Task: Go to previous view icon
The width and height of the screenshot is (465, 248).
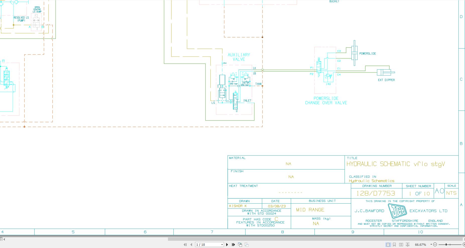Action: pyautogui.click(x=240, y=244)
